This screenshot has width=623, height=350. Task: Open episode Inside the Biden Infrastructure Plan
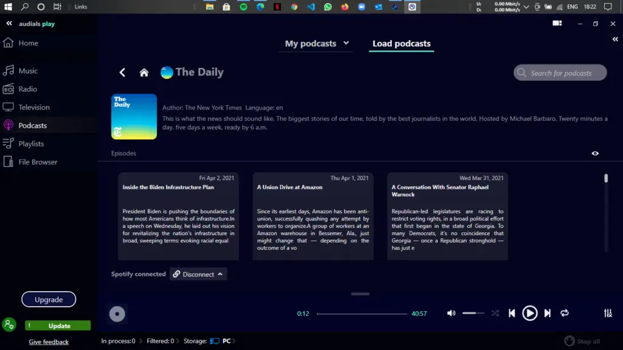(178, 216)
